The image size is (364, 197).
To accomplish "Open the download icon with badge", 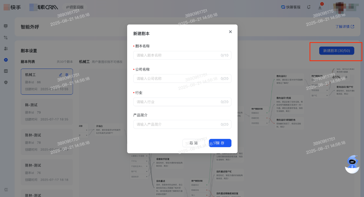I will tap(320, 7).
